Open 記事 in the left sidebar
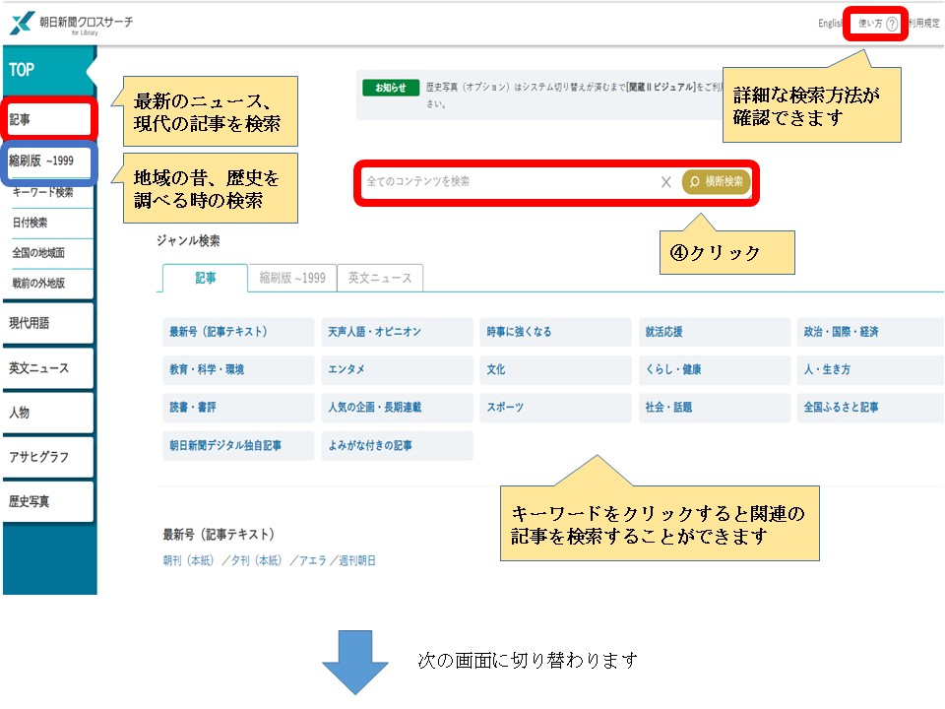Screen dimensions: 945x709 point(48,119)
